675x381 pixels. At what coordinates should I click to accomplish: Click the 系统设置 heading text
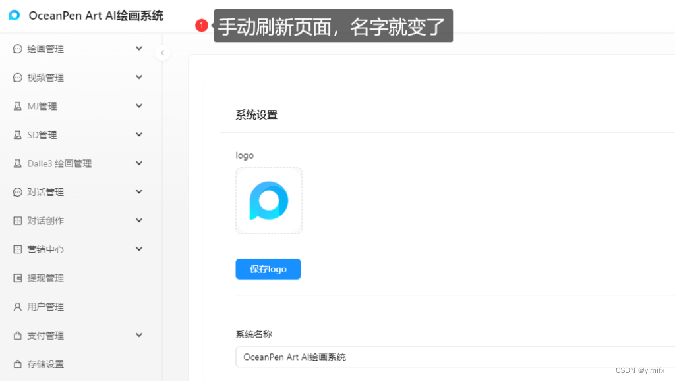(256, 114)
